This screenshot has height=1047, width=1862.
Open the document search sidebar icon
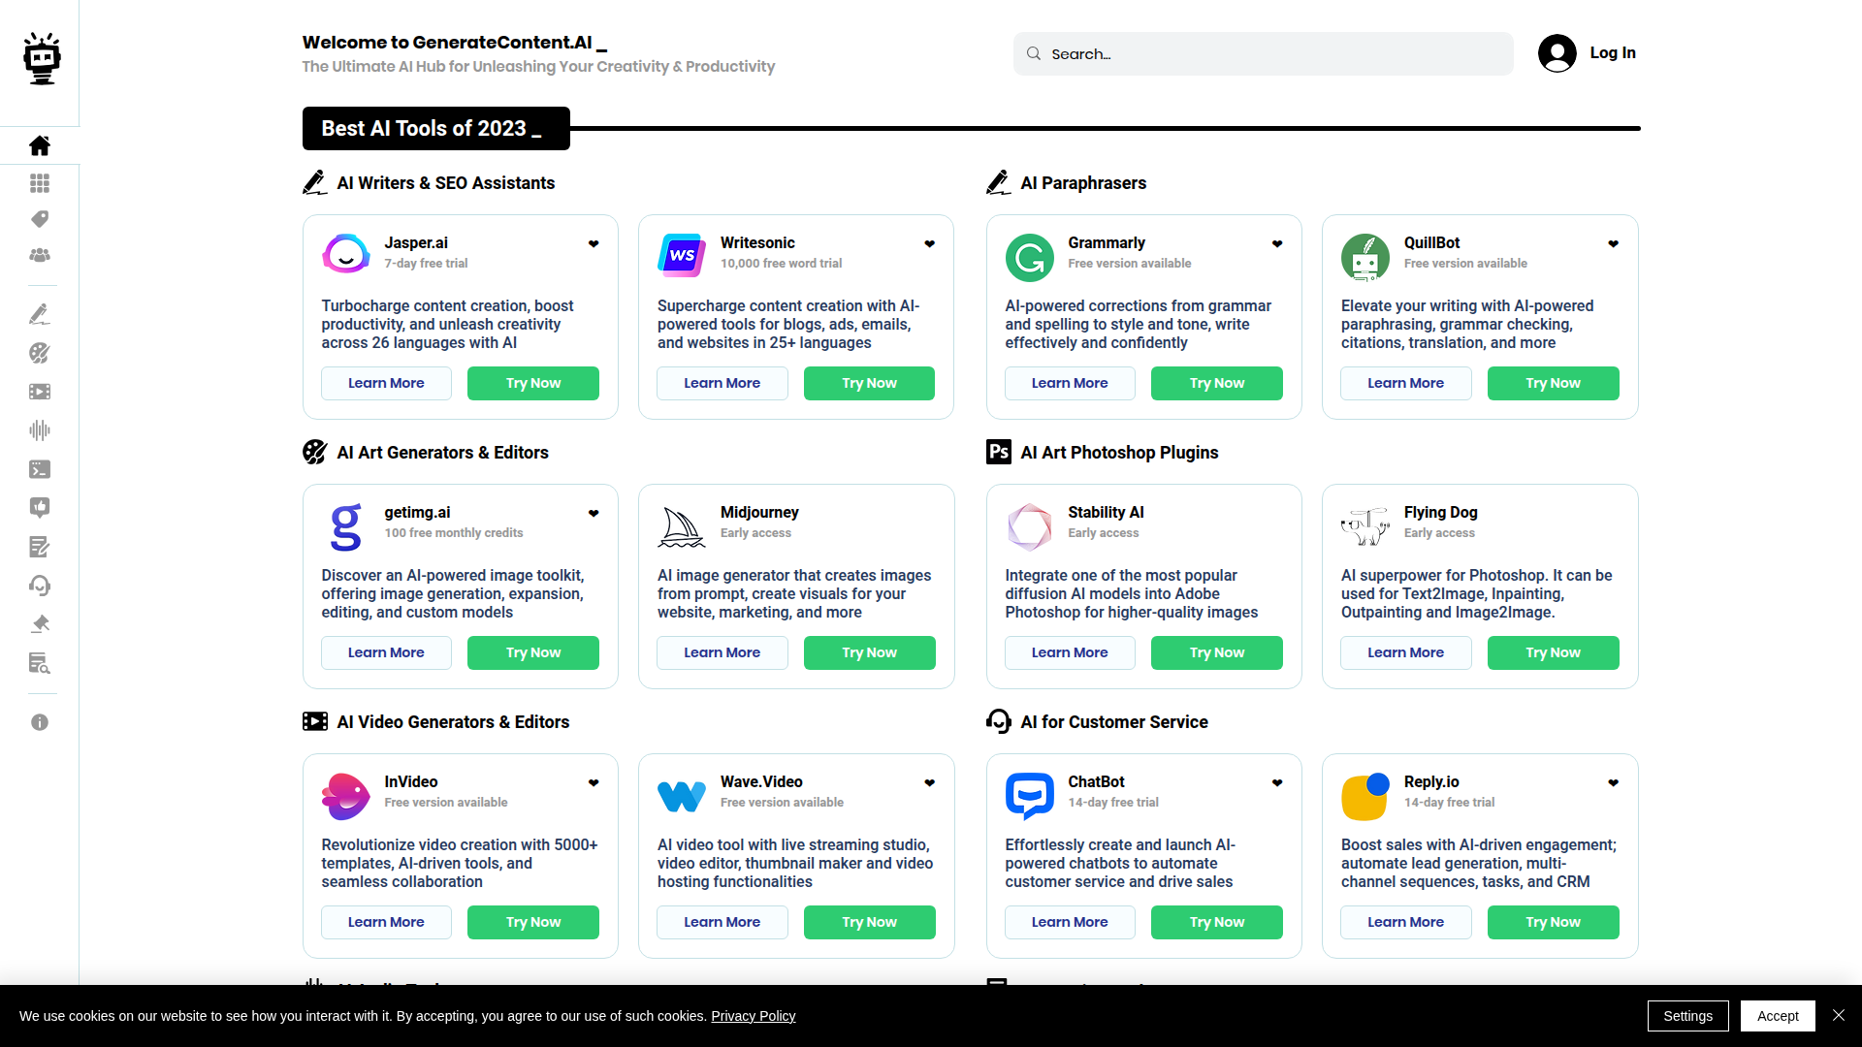coord(40,663)
